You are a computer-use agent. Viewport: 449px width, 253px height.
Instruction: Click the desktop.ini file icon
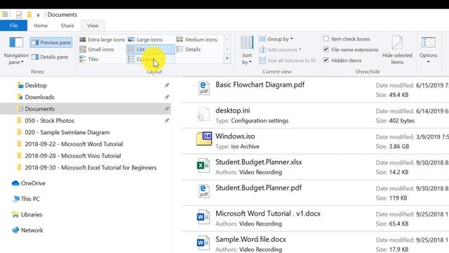tap(203, 114)
